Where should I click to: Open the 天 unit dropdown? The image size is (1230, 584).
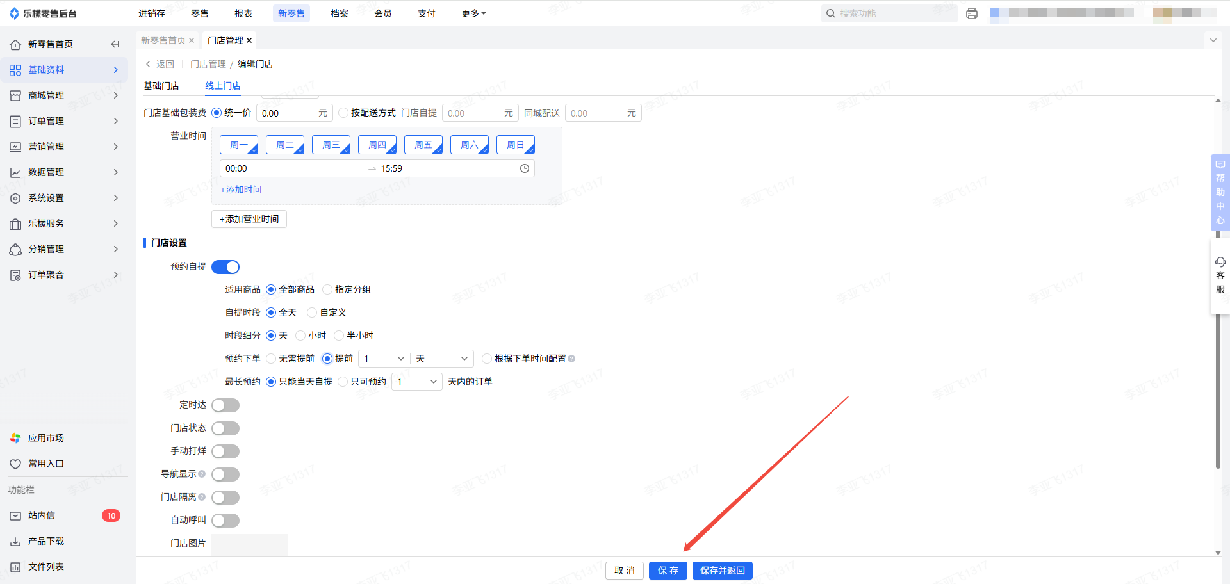[442, 359]
